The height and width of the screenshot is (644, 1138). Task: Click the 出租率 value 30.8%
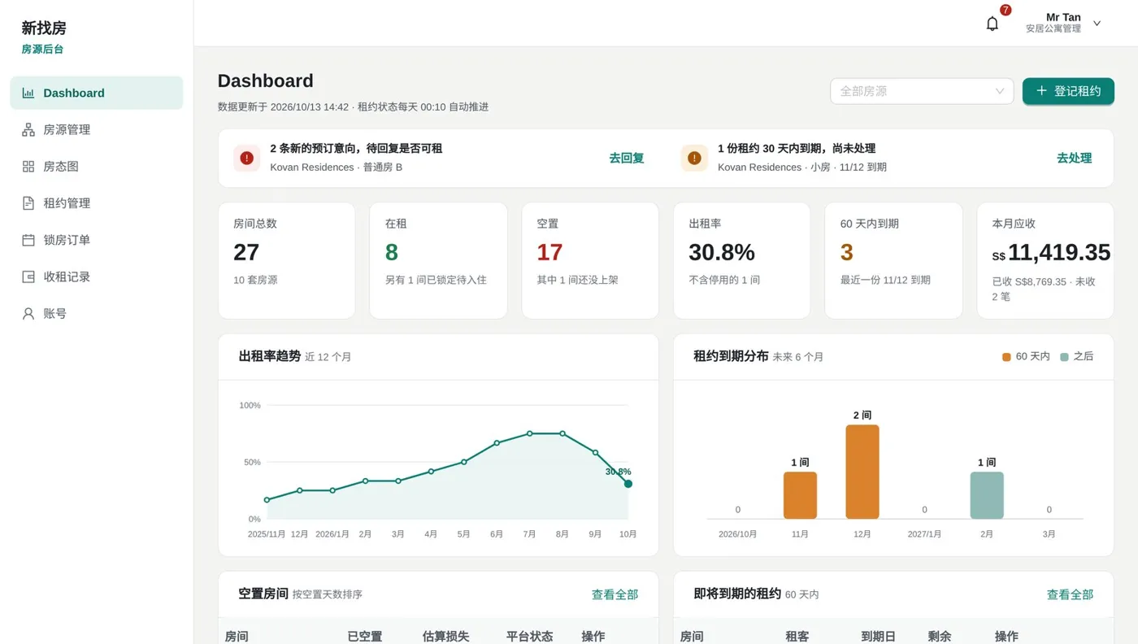click(722, 252)
